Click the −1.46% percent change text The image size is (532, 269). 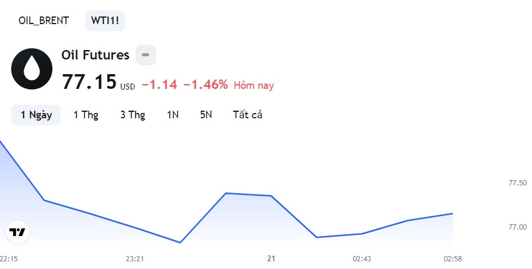click(x=205, y=85)
